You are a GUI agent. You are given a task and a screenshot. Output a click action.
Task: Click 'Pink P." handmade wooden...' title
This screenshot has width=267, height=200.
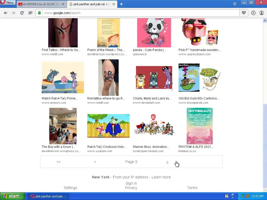point(199,50)
